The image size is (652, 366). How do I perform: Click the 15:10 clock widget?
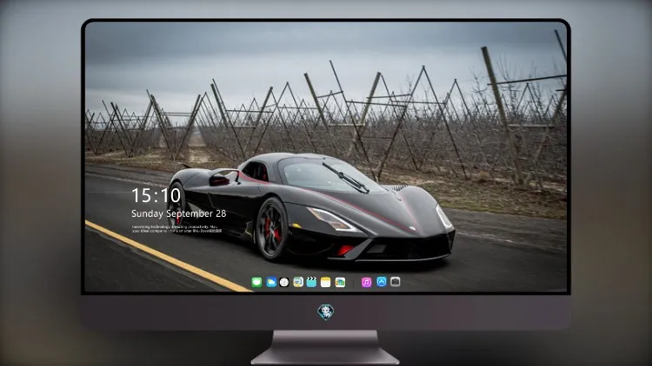(156, 195)
